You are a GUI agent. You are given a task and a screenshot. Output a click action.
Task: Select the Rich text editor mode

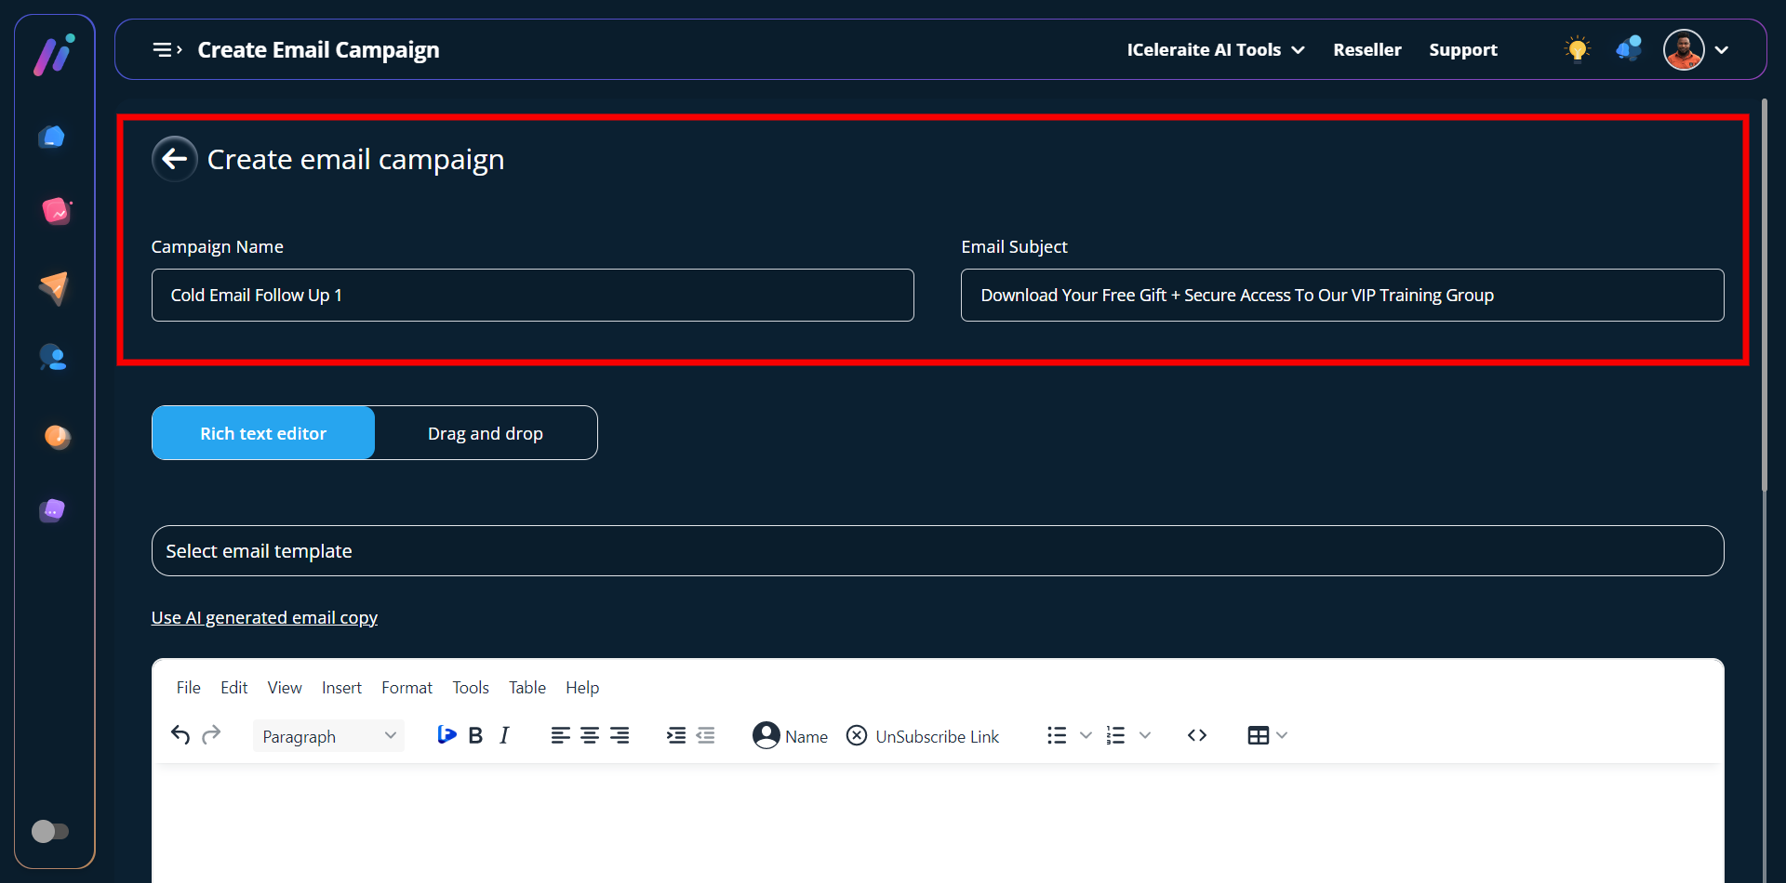click(263, 433)
